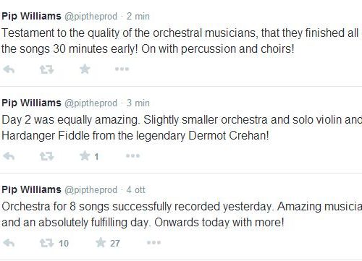Reply to the percussion and choirs tweet

9,69
